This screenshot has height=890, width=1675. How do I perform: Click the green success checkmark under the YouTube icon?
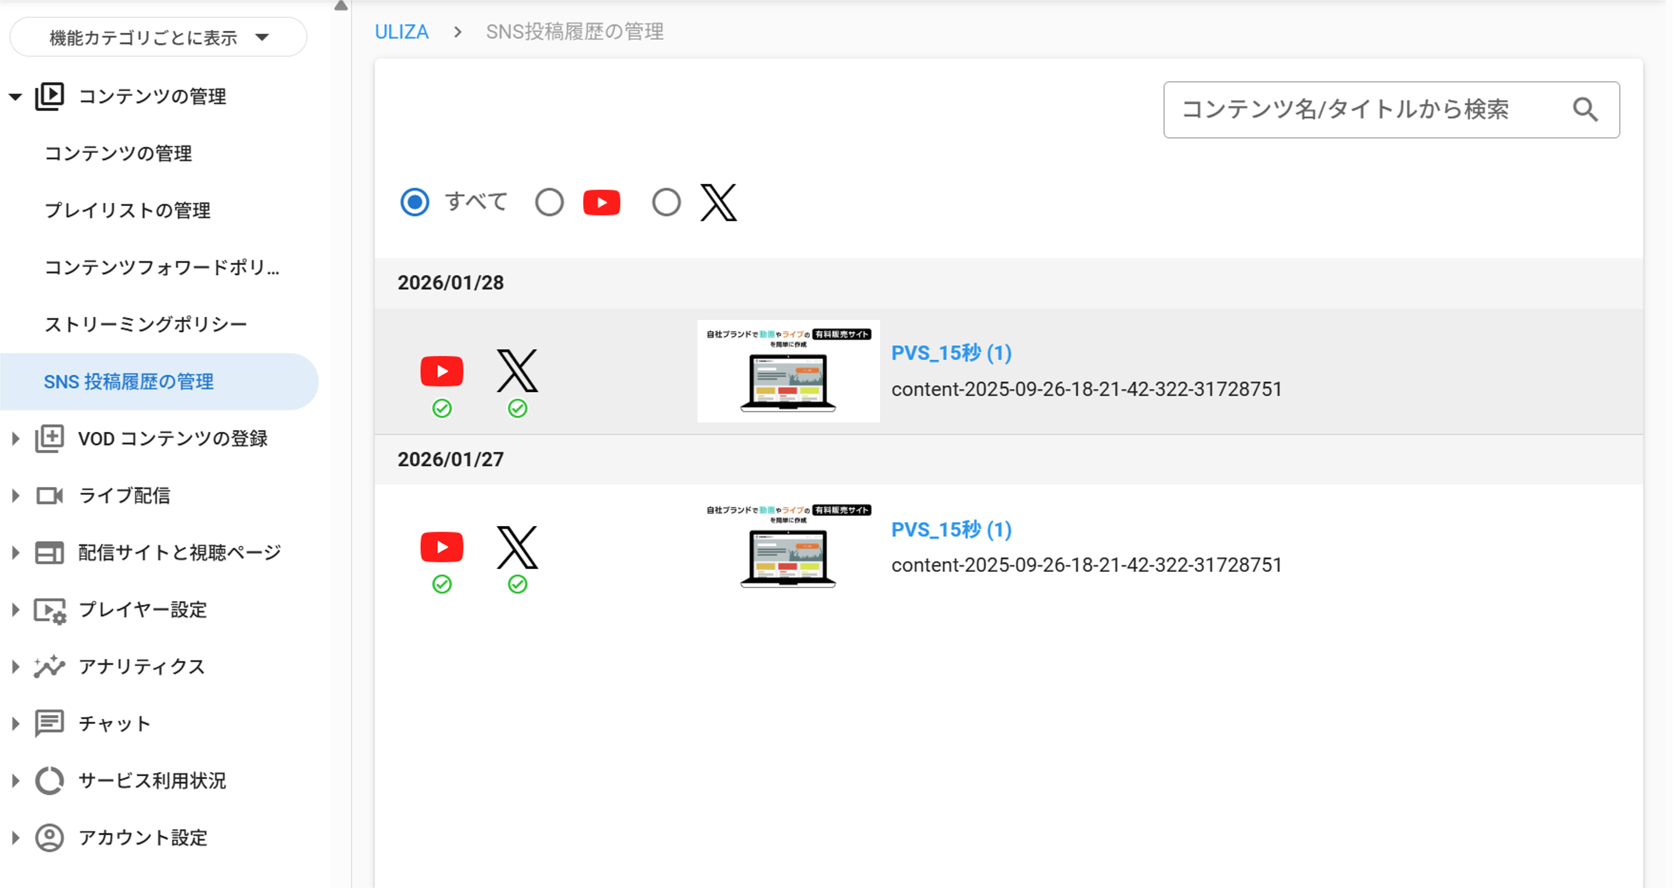pos(442,408)
